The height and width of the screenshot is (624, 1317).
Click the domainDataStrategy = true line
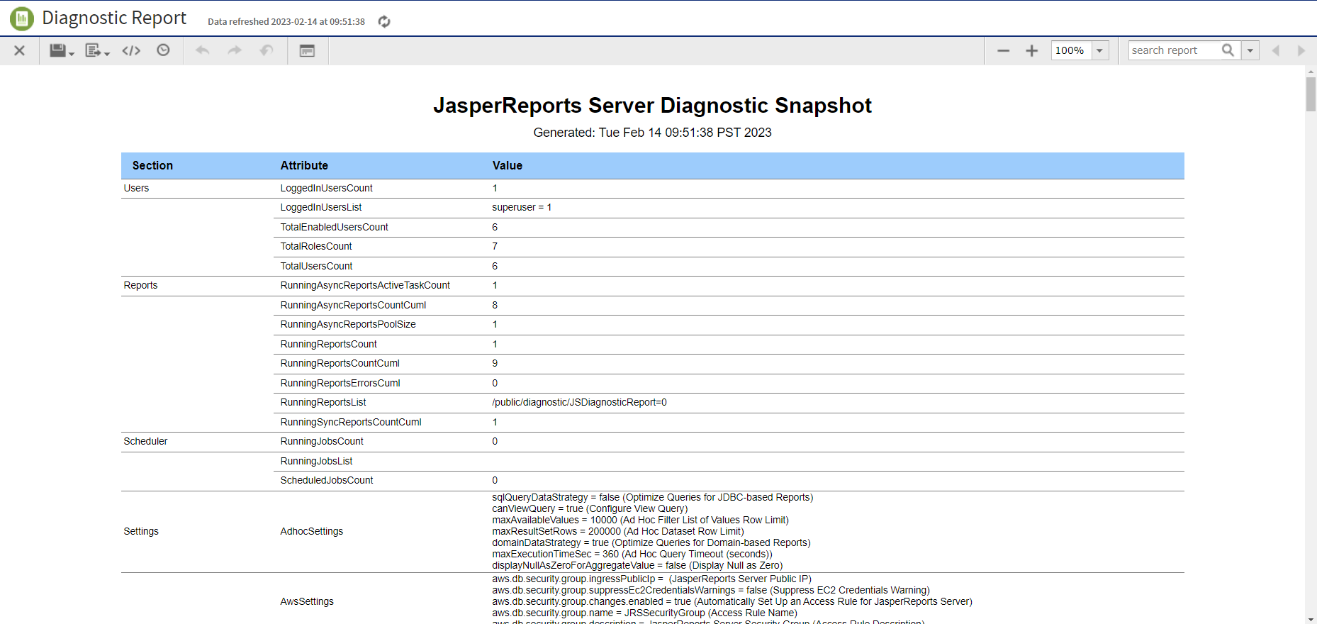coord(651,542)
